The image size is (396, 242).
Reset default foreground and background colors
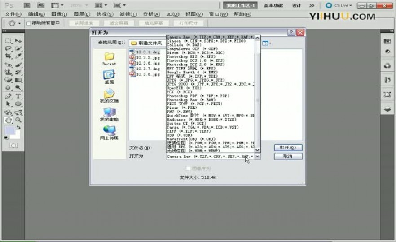6,138
